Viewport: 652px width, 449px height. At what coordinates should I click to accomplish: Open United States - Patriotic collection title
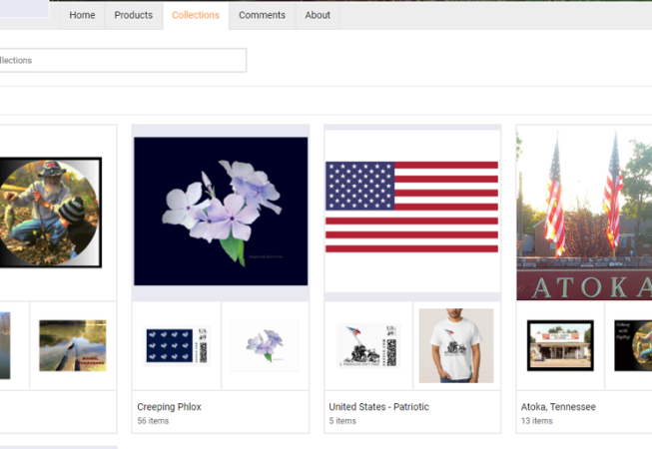[378, 407]
